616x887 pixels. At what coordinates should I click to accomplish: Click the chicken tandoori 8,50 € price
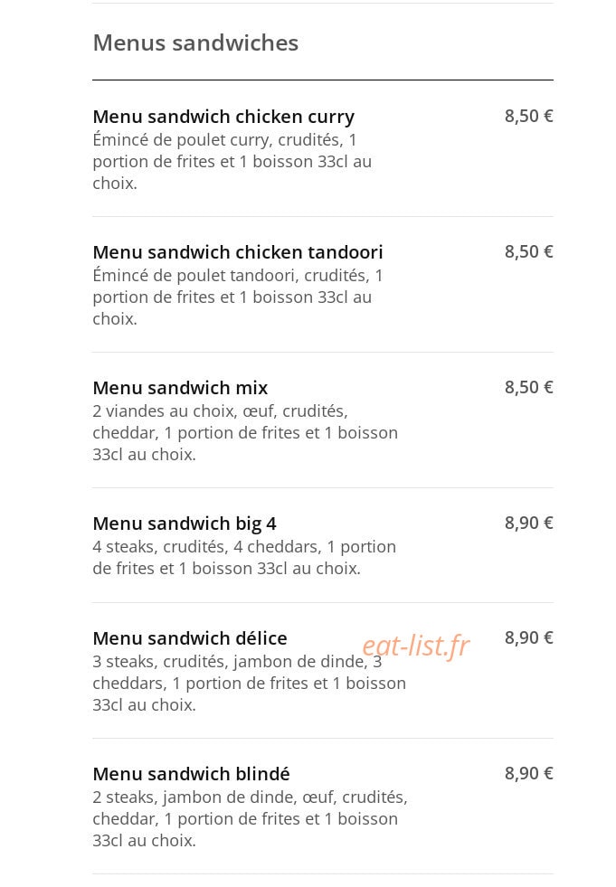(x=529, y=251)
